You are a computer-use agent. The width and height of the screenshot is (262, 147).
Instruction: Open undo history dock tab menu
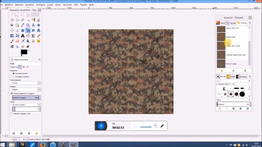coord(250,23)
